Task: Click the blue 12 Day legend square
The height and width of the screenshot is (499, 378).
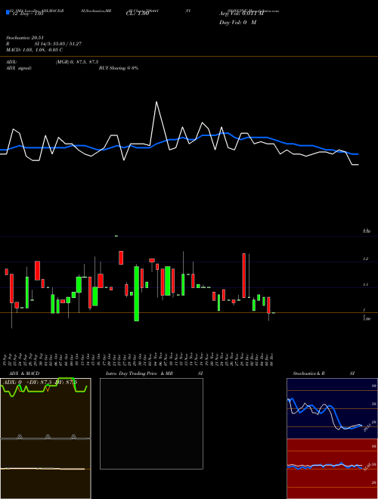Action: tap(8, 12)
